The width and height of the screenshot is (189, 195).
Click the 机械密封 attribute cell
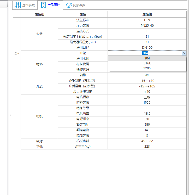coord(83,141)
